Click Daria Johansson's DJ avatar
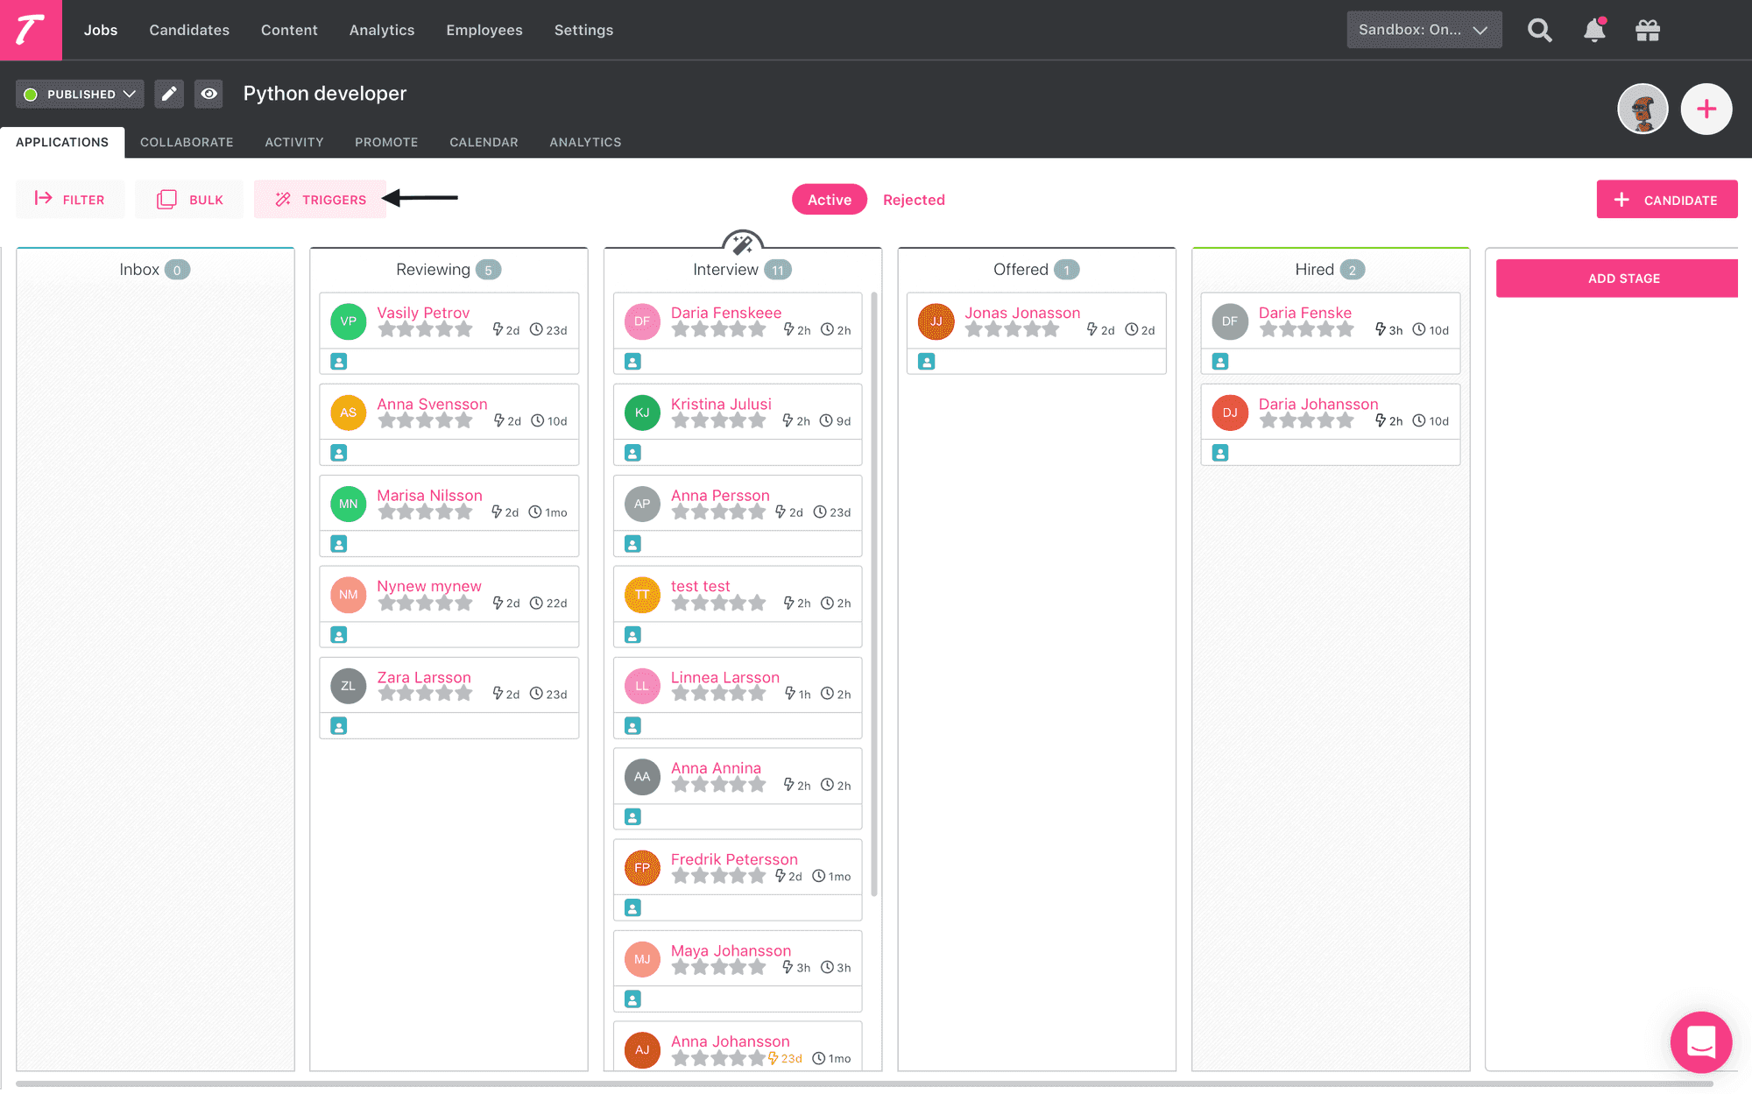This screenshot has width=1752, height=1094. pyautogui.click(x=1230, y=413)
